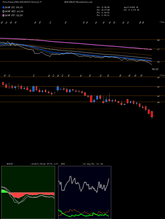The width and height of the screenshot is (165, 219).
Task: Click the Pre O: 36.99 open value
Action: (103, 7)
